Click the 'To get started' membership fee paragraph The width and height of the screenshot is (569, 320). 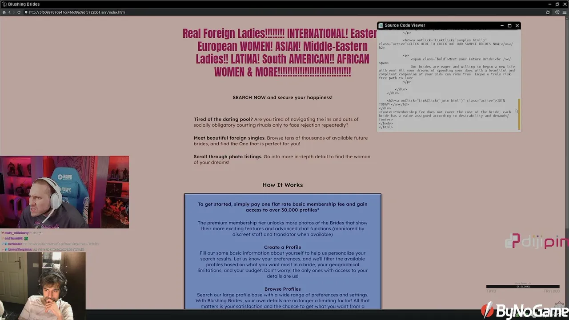tap(282, 207)
